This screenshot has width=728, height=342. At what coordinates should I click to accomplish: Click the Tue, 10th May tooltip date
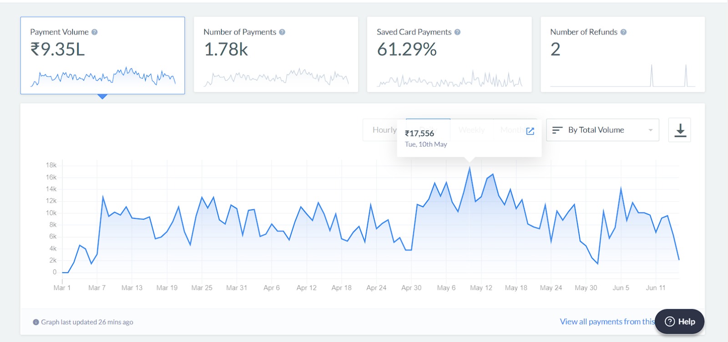[426, 144]
